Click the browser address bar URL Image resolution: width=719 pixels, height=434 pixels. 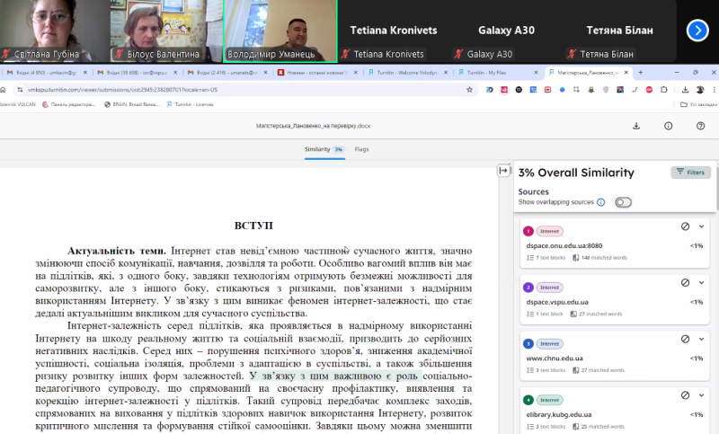point(122,90)
